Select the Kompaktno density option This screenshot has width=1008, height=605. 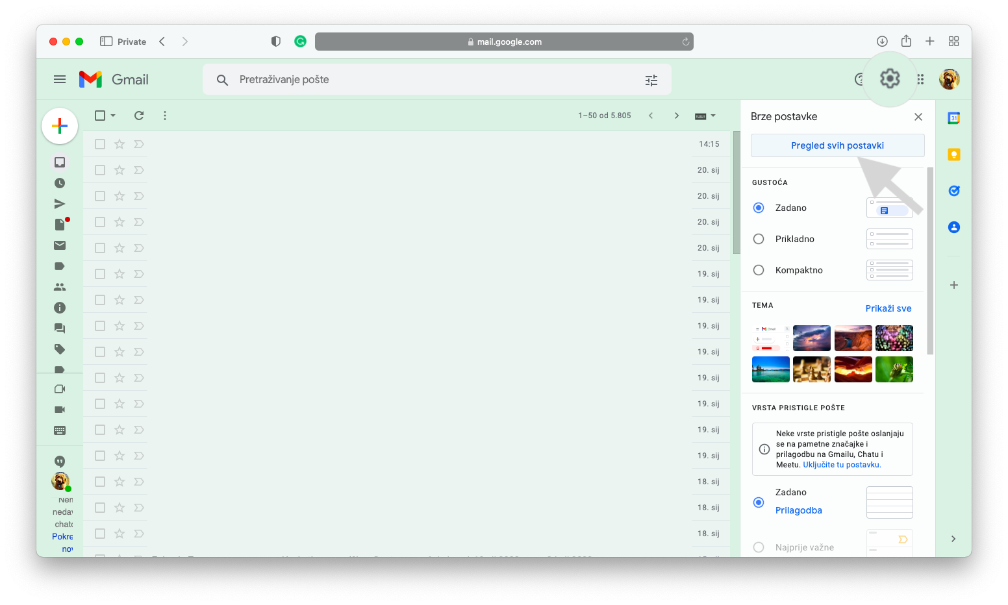759,270
